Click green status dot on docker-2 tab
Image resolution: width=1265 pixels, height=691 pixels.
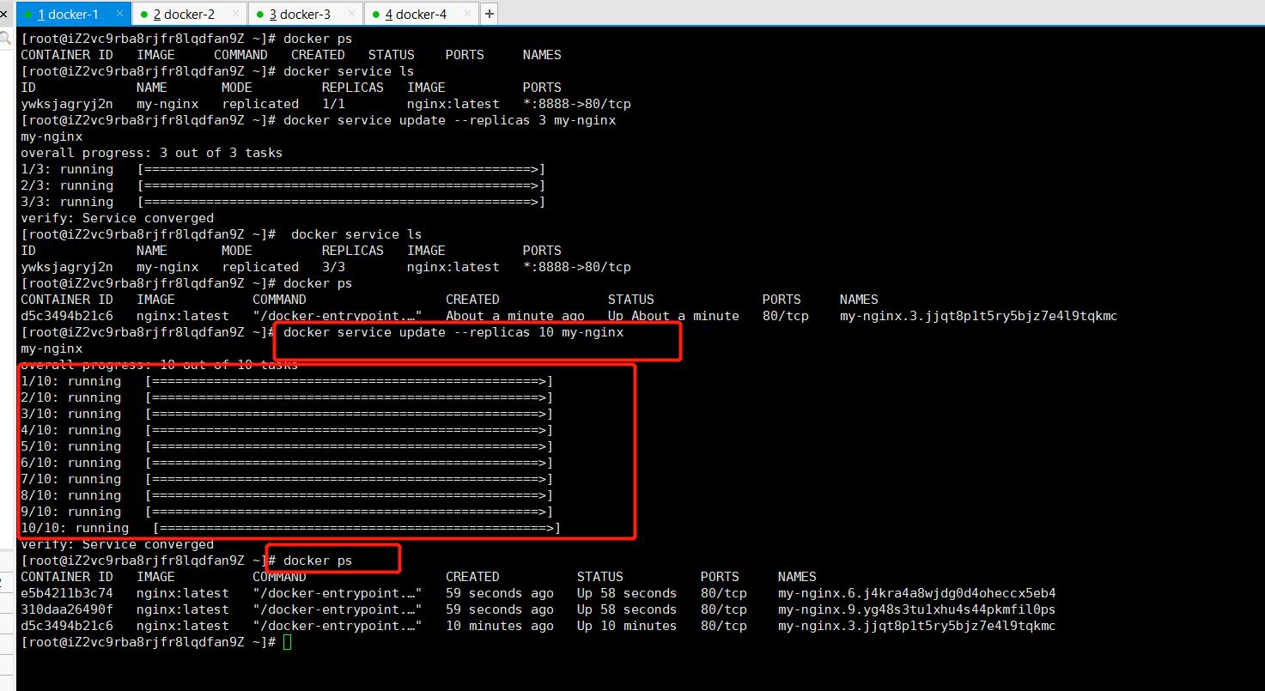[x=143, y=15]
